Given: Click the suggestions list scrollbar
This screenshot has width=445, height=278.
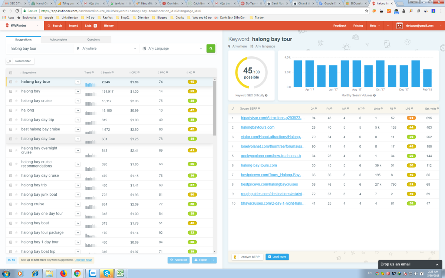Looking at the screenshot, I should coord(215,107).
